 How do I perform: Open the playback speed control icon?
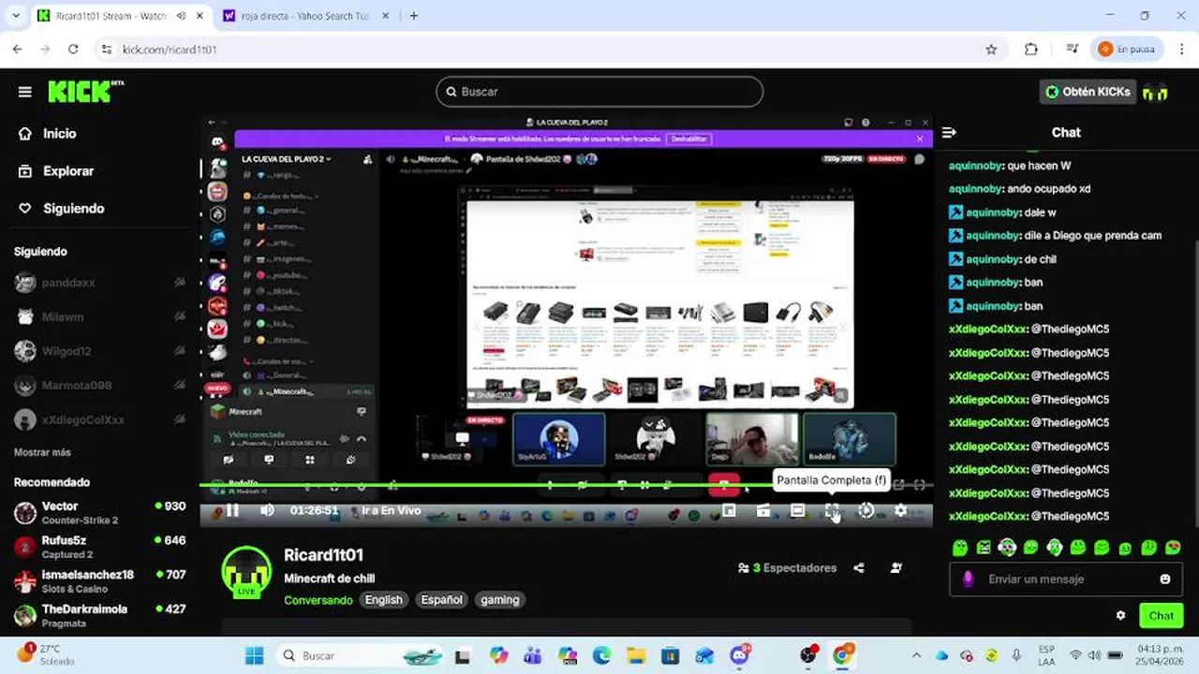(x=866, y=511)
